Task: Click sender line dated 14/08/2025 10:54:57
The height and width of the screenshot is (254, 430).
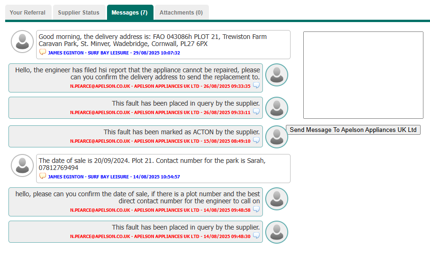Action: (114, 177)
